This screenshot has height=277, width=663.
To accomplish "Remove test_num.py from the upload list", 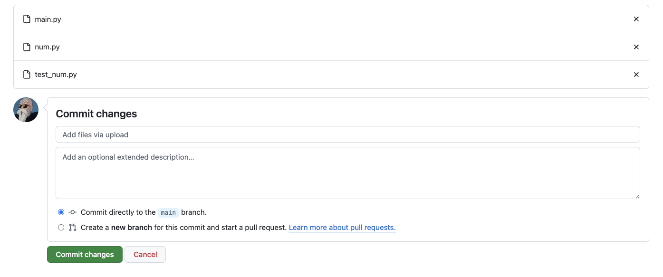I will pyautogui.click(x=636, y=75).
